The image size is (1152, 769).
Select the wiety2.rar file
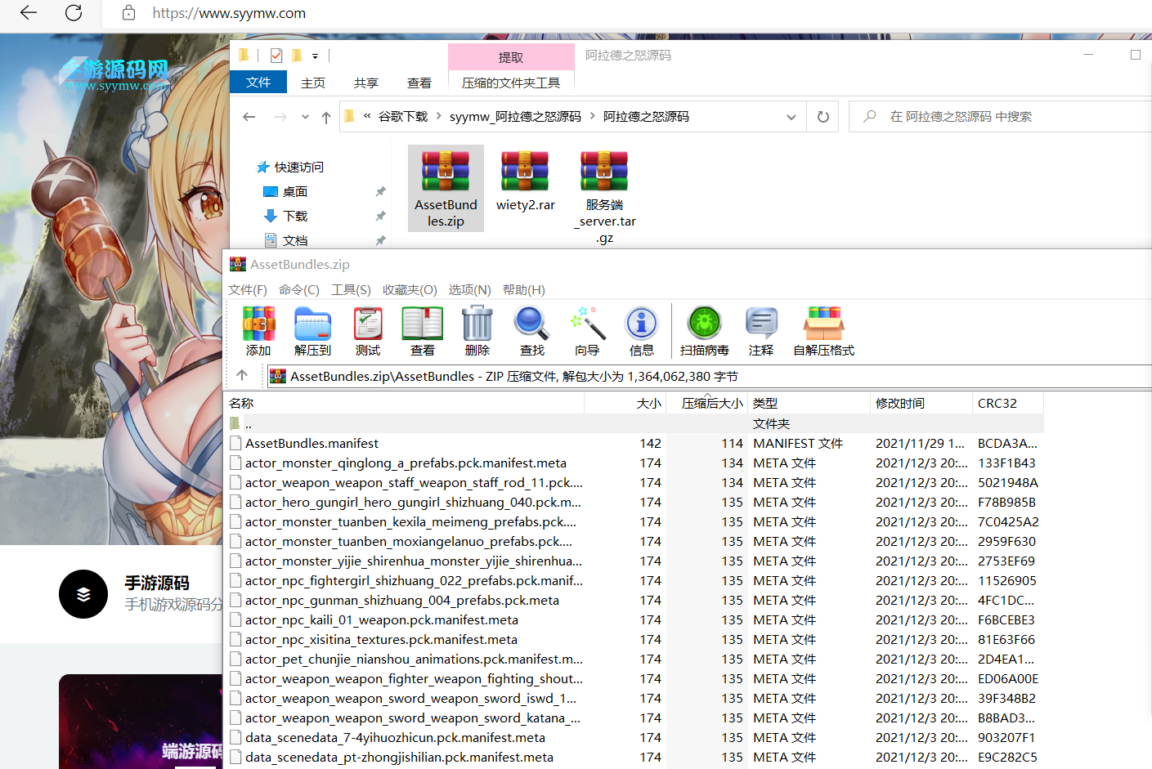(x=525, y=182)
